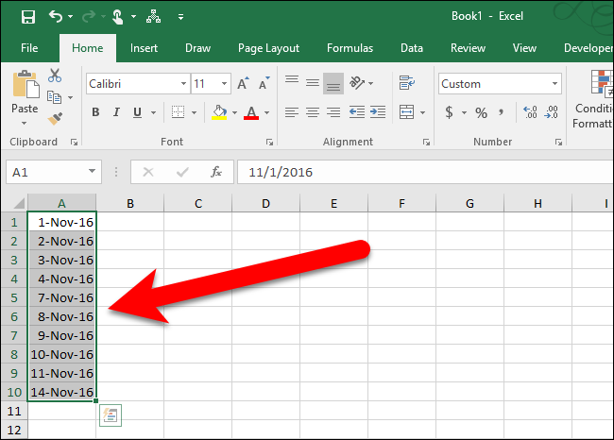614x440 pixels.
Task: Activate the Format Painter brush
Action: (55, 118)
